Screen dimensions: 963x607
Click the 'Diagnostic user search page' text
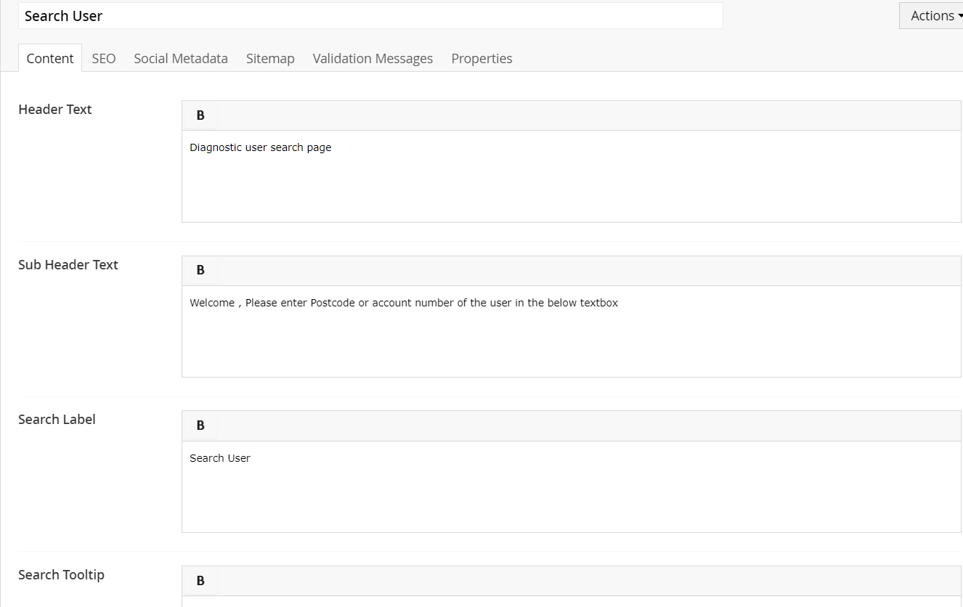pyautogui.click(x=260, y=147)
